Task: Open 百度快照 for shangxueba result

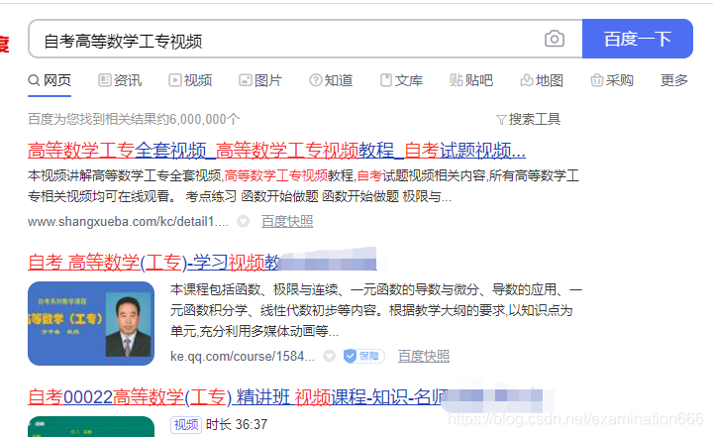Action: point(287,222)
